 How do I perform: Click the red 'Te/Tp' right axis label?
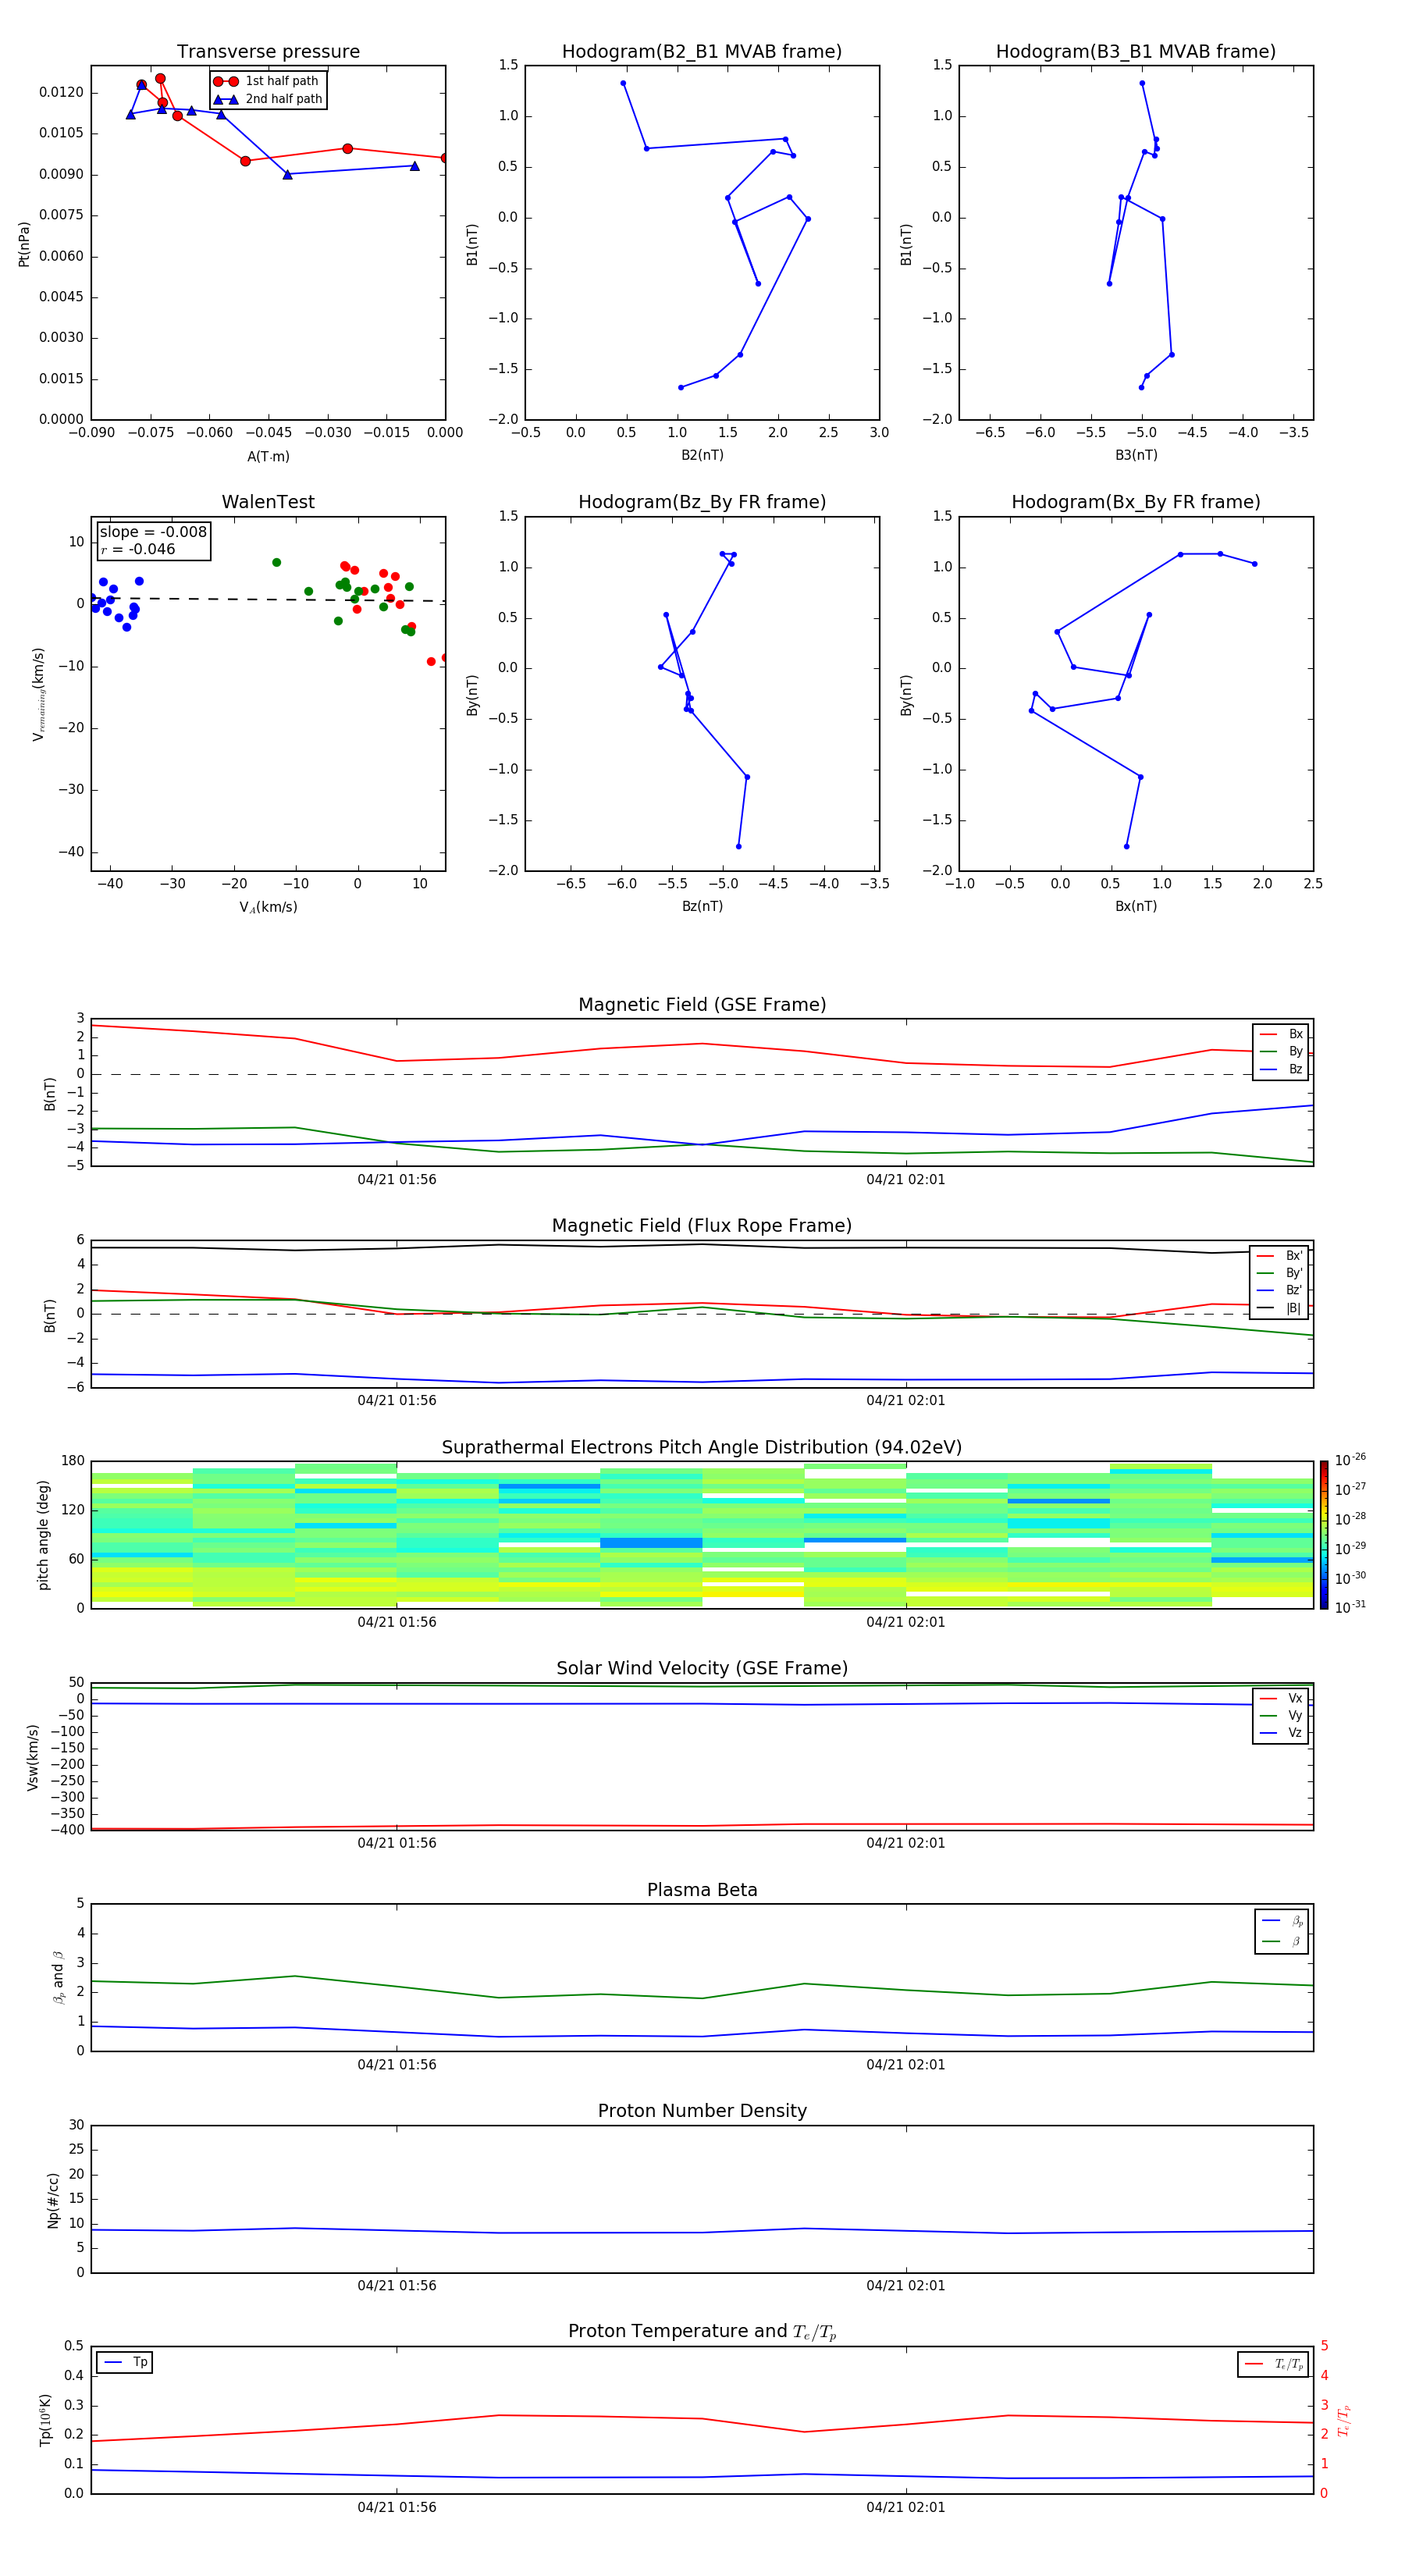click(1343, 2420)
